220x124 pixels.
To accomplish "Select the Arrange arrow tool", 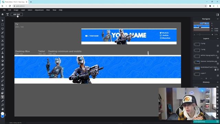I will tap(2, 21).
